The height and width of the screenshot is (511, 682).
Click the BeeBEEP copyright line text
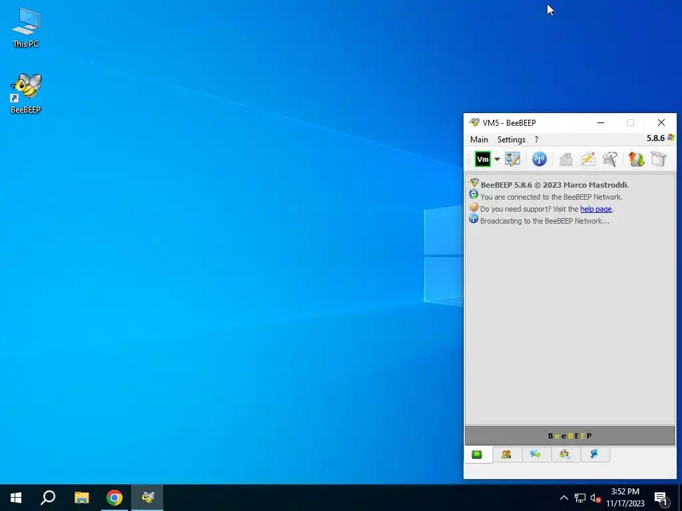555,185
